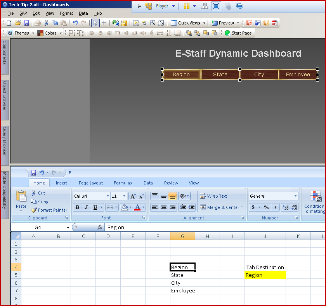The width and height of the screenshot is (326, 306).
Task: Open the Calibri font name dropdown
Action: coord(108,196)
